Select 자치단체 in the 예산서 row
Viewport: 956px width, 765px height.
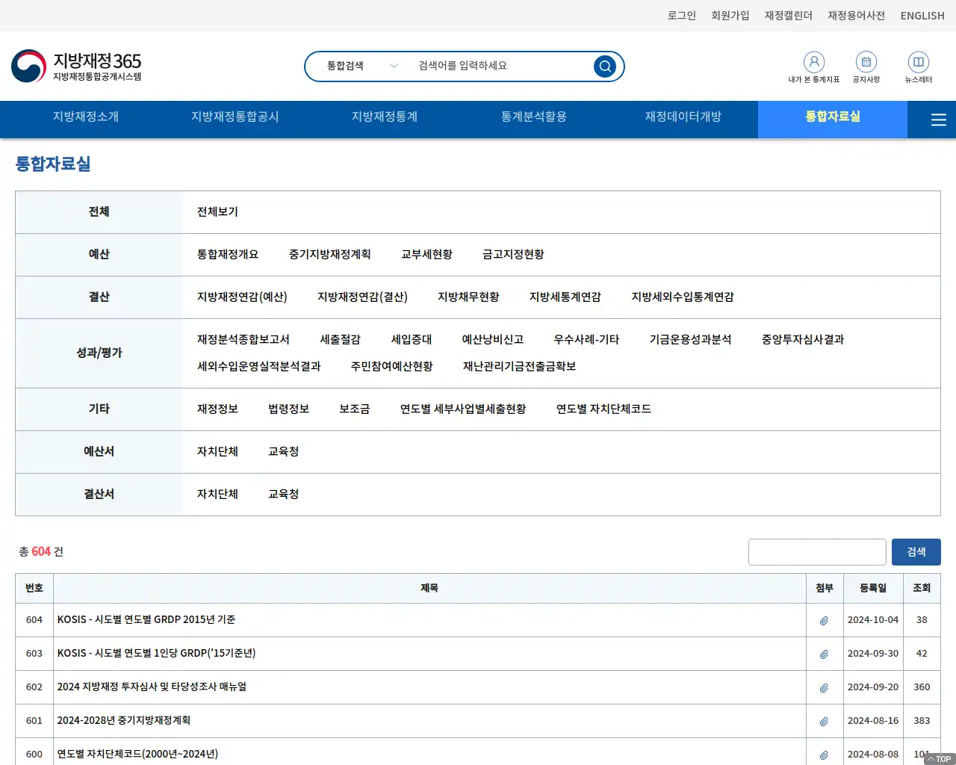tap(217, 452)
